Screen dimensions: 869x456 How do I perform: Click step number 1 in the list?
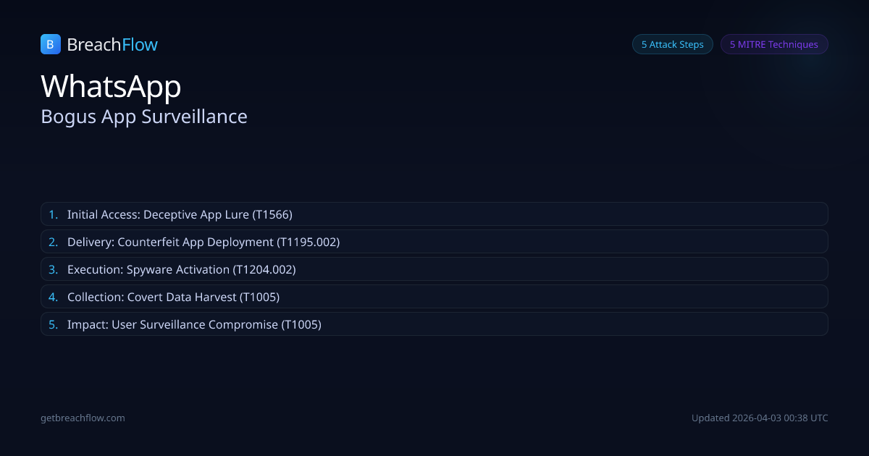[53, 214]
